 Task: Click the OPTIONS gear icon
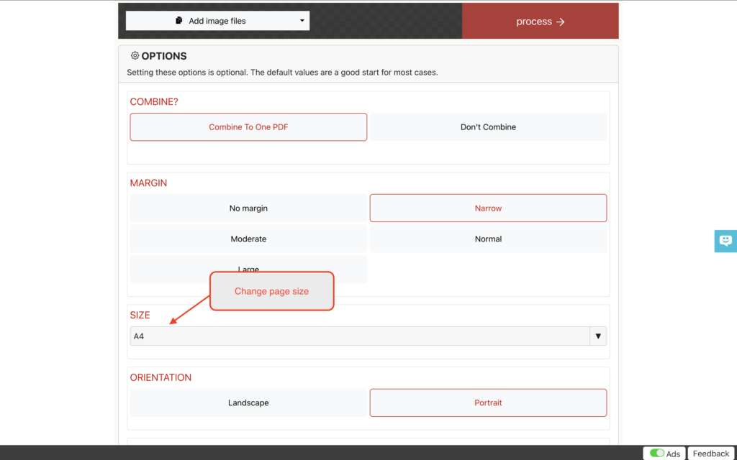point(135,55)
